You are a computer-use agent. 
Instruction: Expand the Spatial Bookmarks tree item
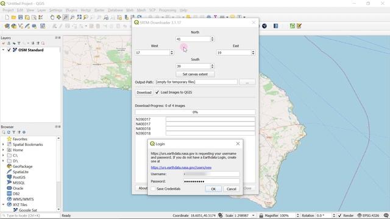3,145
